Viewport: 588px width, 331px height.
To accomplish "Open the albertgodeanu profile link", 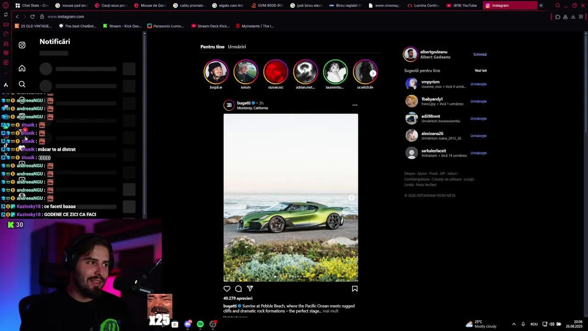I will [x=434, y=52].
